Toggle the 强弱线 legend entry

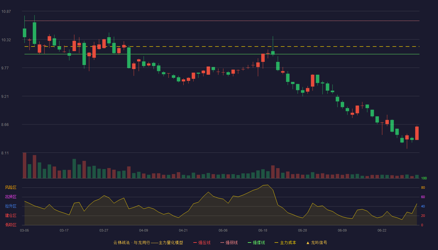click(229, 242)
